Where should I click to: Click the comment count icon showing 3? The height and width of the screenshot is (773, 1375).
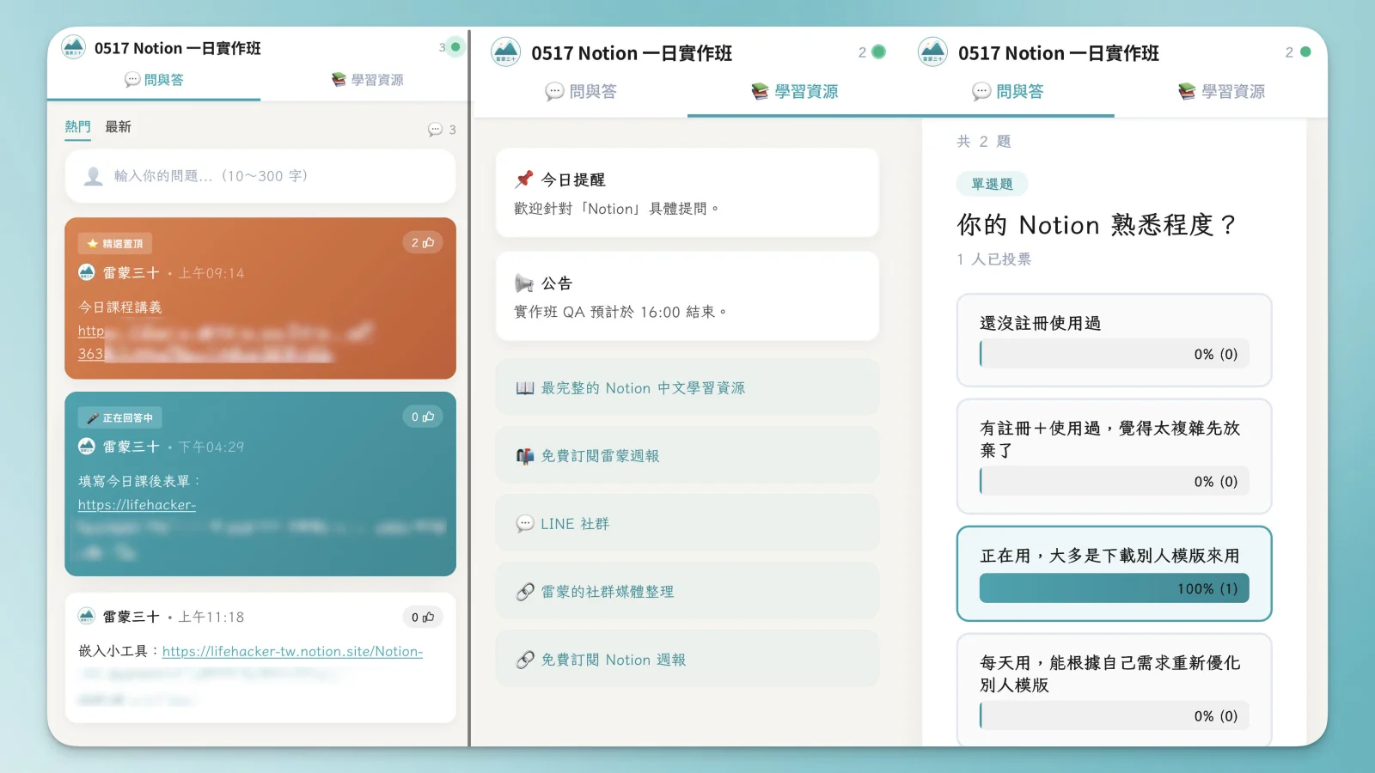click(442, 130)
